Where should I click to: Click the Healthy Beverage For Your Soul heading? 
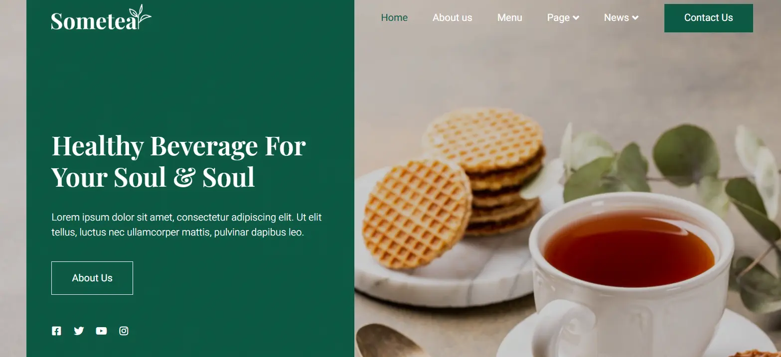(178, 161)
